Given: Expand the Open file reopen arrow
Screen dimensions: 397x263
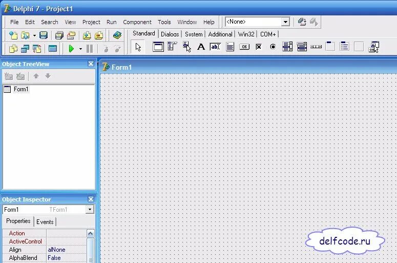Looking at the screenshot, I should [x=34, y=35].
